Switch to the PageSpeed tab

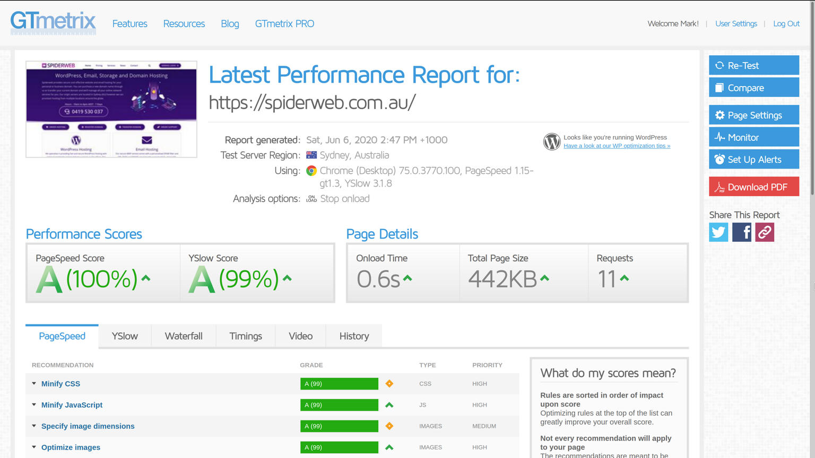click(62, 336)
